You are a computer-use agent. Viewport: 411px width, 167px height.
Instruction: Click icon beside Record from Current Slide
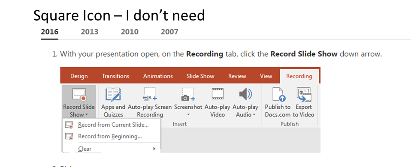tap(69, 125)
